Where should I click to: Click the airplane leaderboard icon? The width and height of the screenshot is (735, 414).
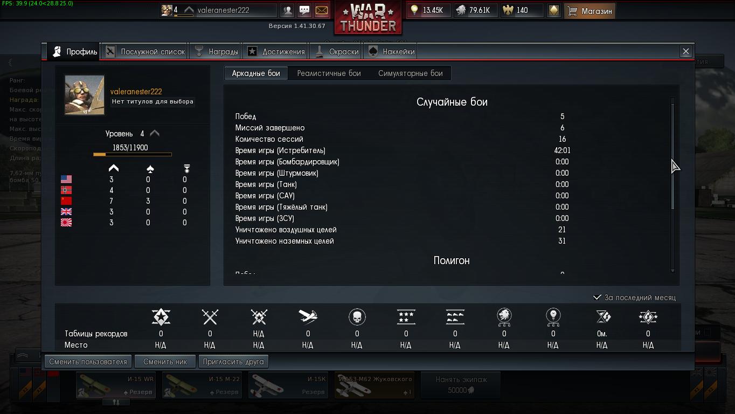308,317
